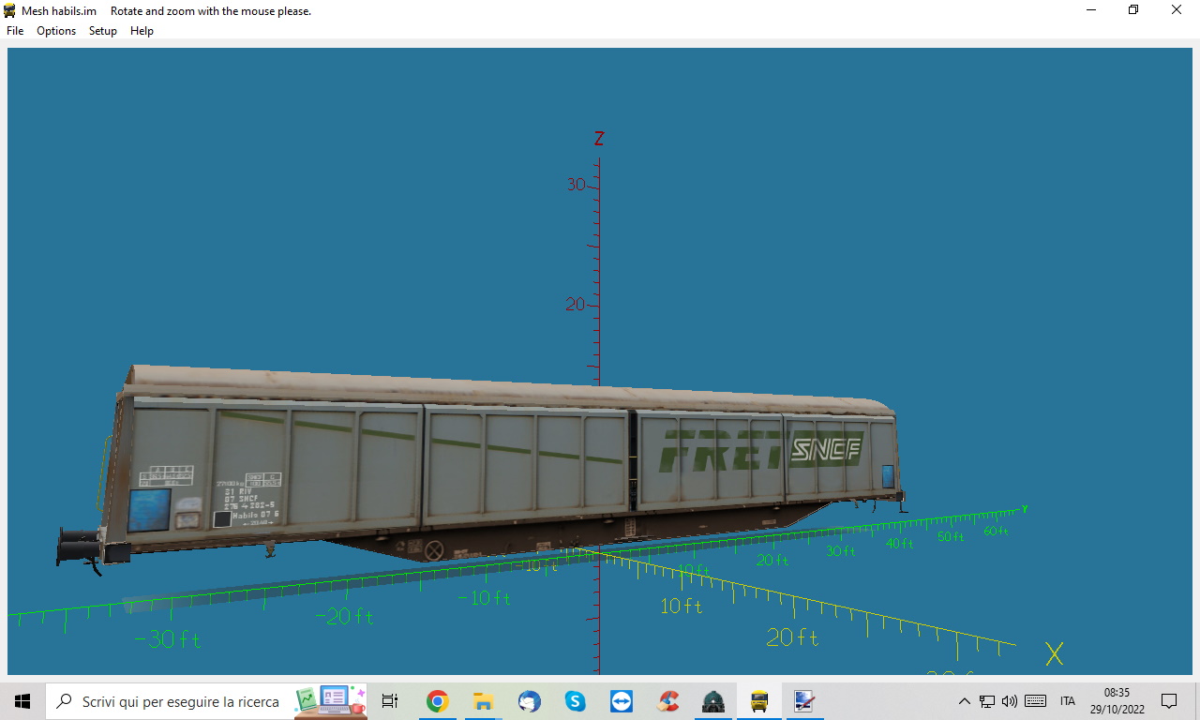The height and width of the screenshot is (720, 1200).
Task: Open Task View from the taskbar
Action: pyautogui.click(x=390, y=701)
